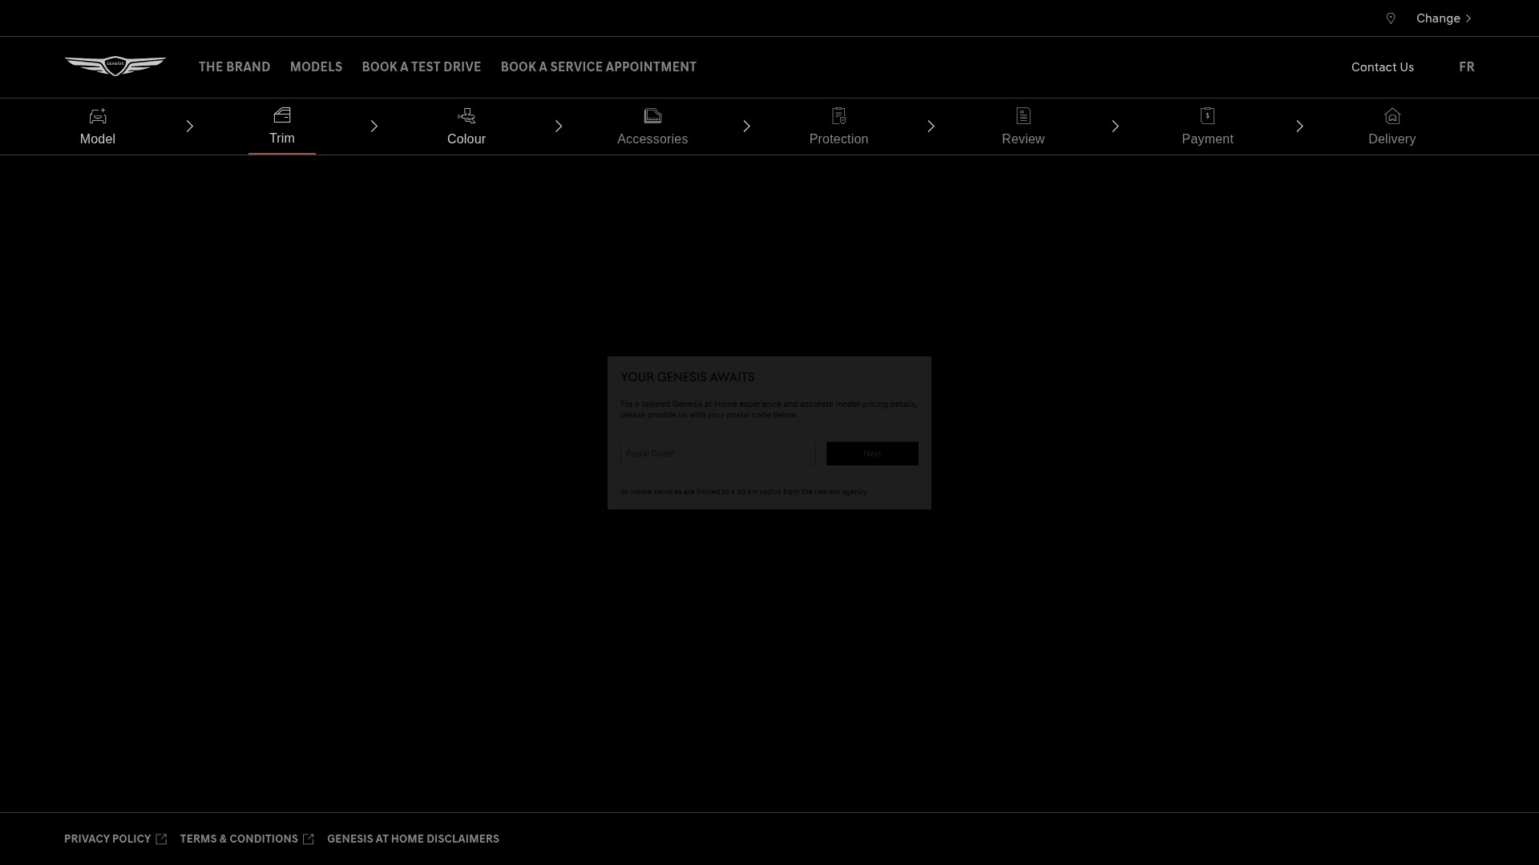Click the Trim step icon
Viewport: 1539px width, 865px height.
(282, 115)
